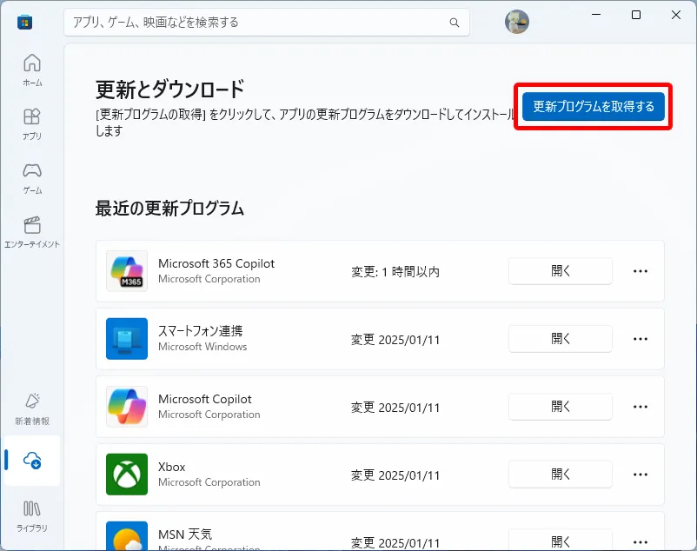Click the Microsoft Store logo icon
The height and width of the screenshot is (551, 697).
click(25, 22)
